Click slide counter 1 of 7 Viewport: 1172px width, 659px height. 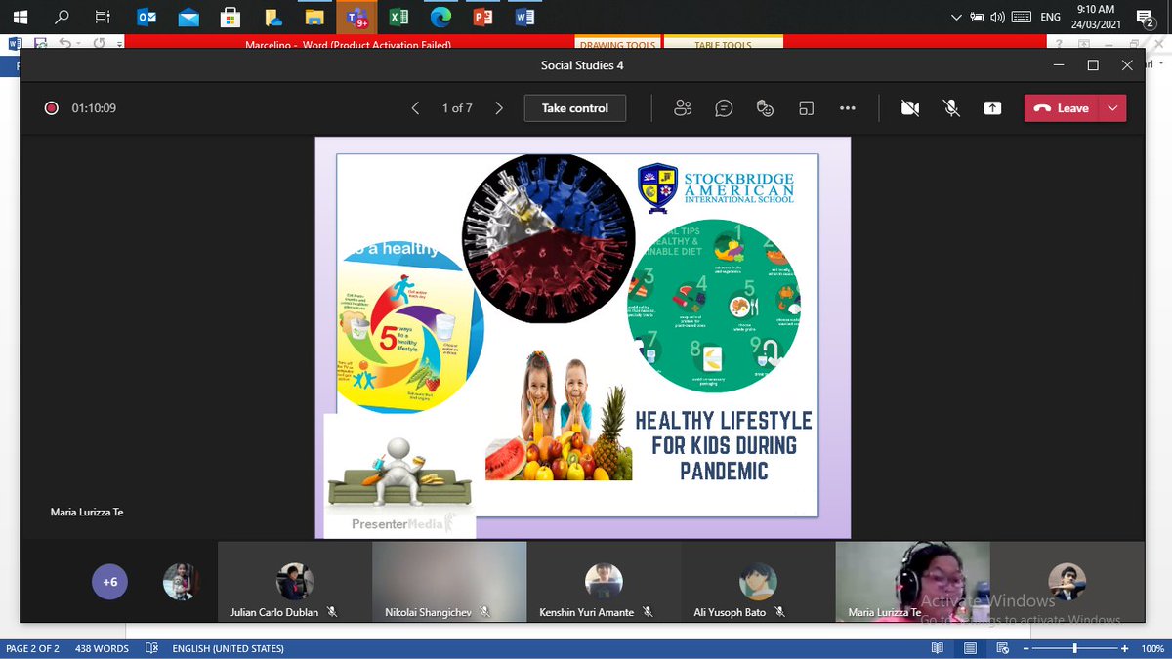click(x=457, y=108)
